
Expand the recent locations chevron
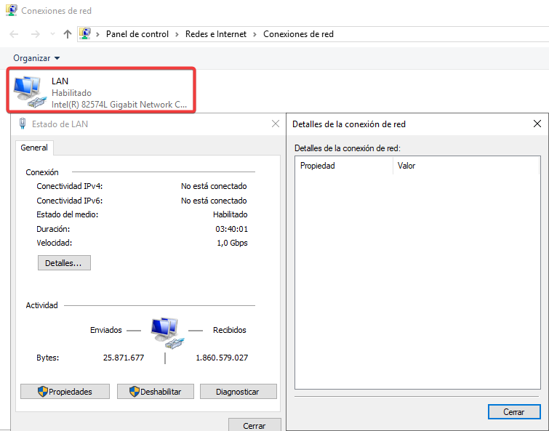pyautogui.click(x=52, y=34)
